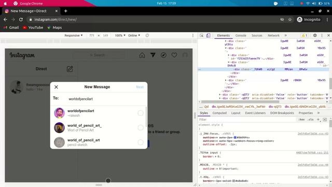Activate the inspect element picker icon
Screen dimensions: 332x187
[202, 35]
